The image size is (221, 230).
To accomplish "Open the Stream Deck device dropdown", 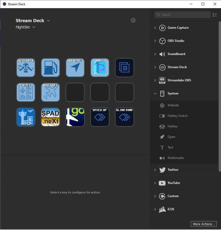I will 48,21.
